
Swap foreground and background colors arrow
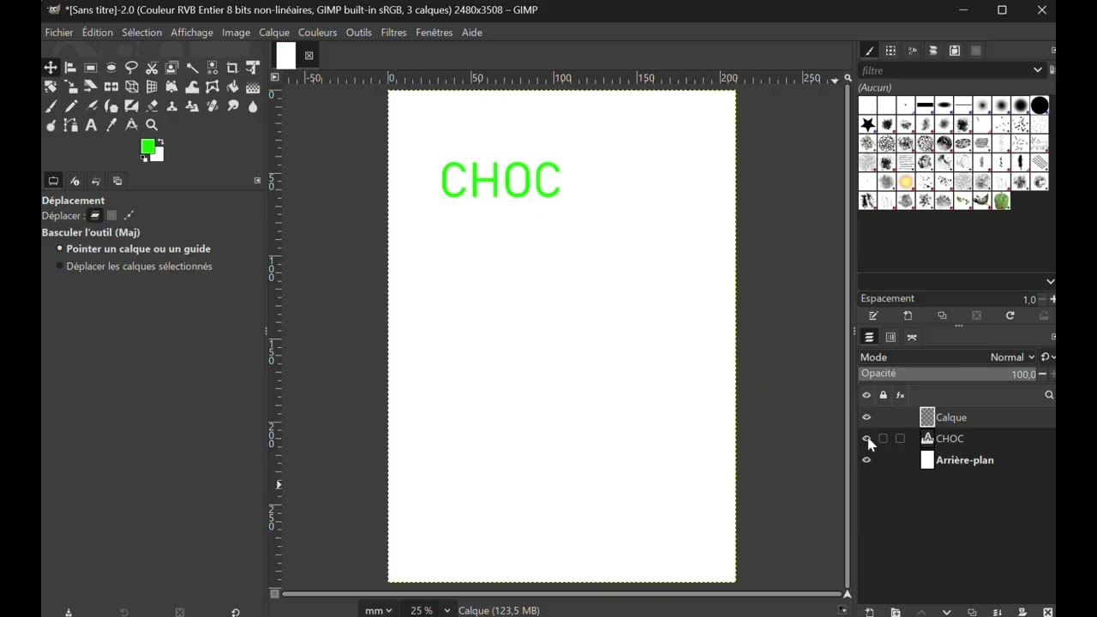[x=160, y=141]
